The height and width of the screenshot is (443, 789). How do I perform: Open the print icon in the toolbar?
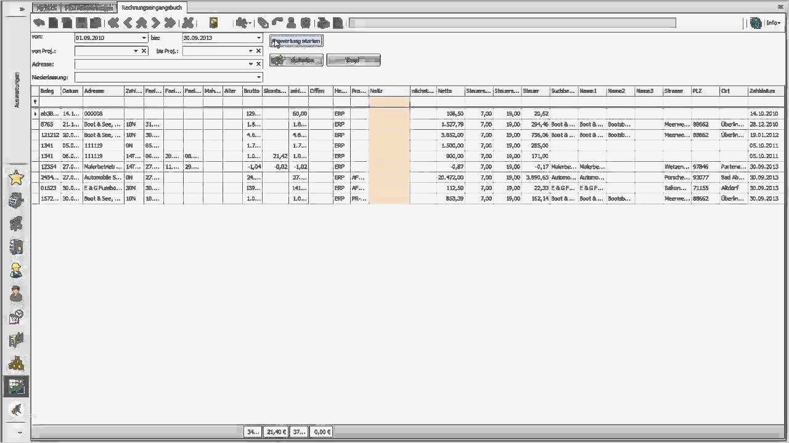pos(323,23)
